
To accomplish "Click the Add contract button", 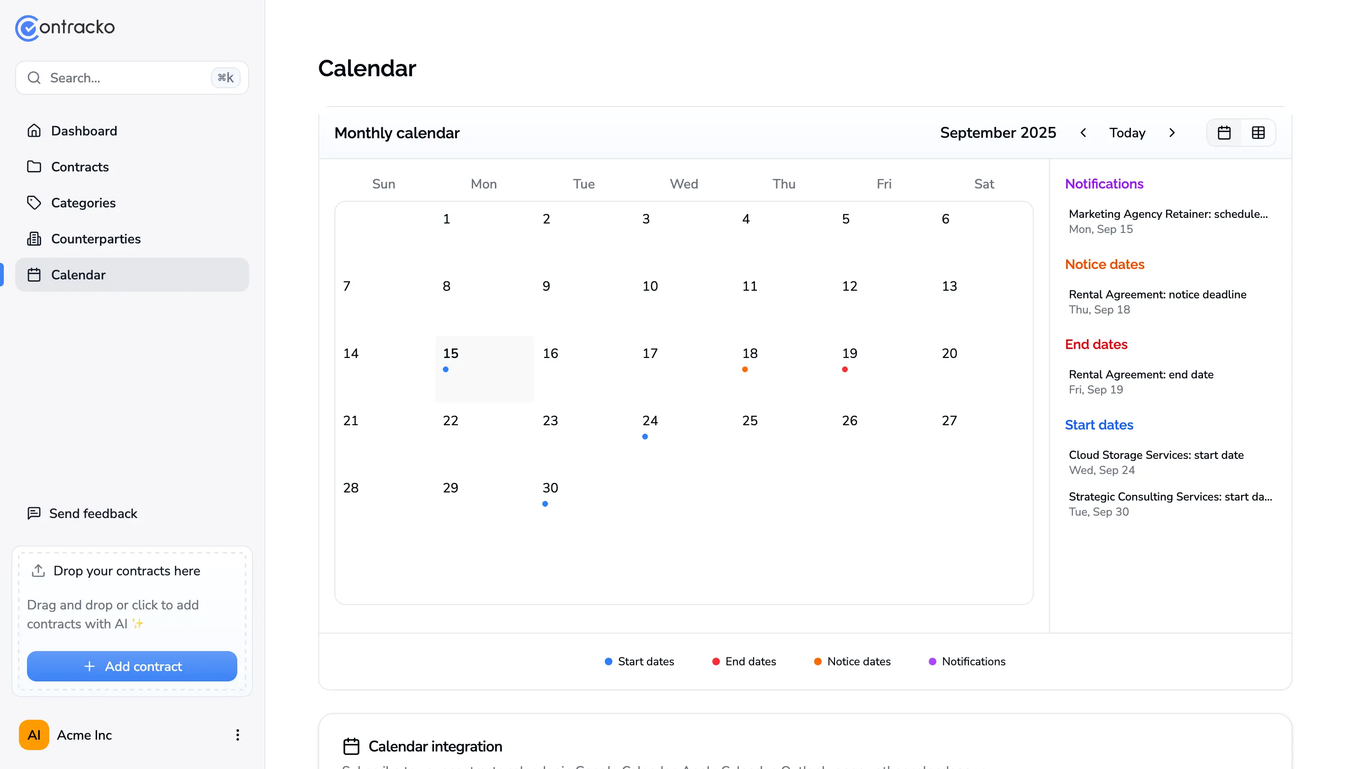I will 132,666.
